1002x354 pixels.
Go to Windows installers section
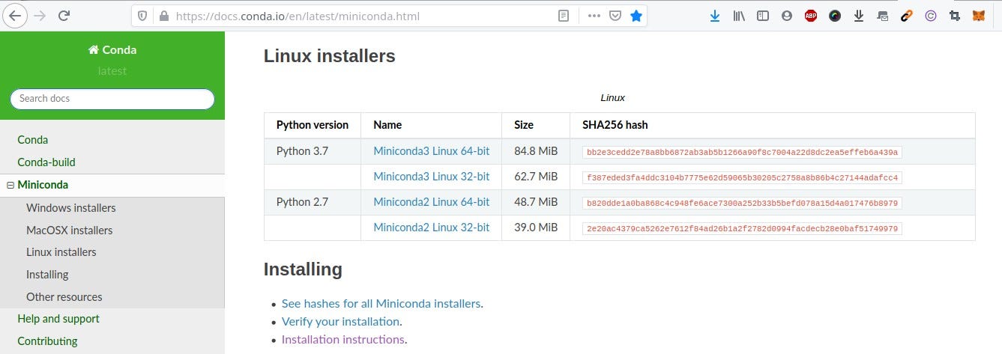[71, 208]
